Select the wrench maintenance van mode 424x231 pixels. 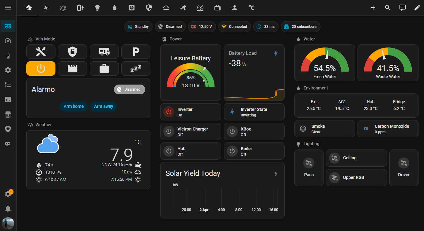[x=41, y=51]
